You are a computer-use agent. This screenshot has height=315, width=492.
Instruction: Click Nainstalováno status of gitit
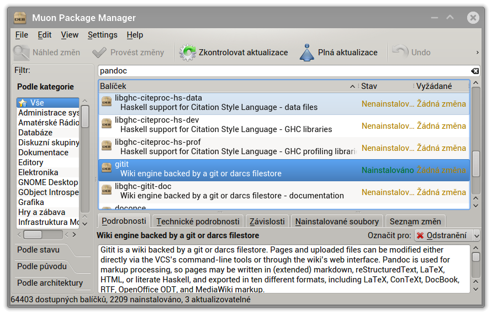pyautogui.click(x=388, y=170)
